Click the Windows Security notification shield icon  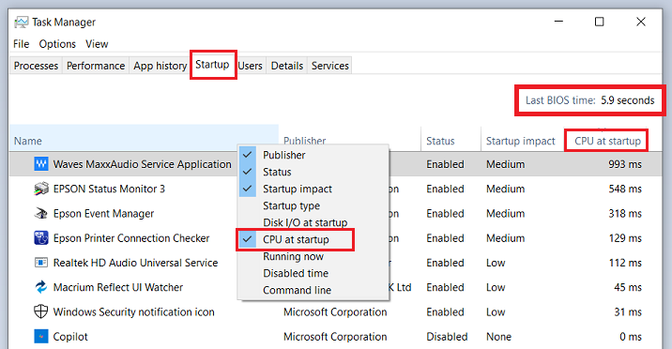point(41,311)
